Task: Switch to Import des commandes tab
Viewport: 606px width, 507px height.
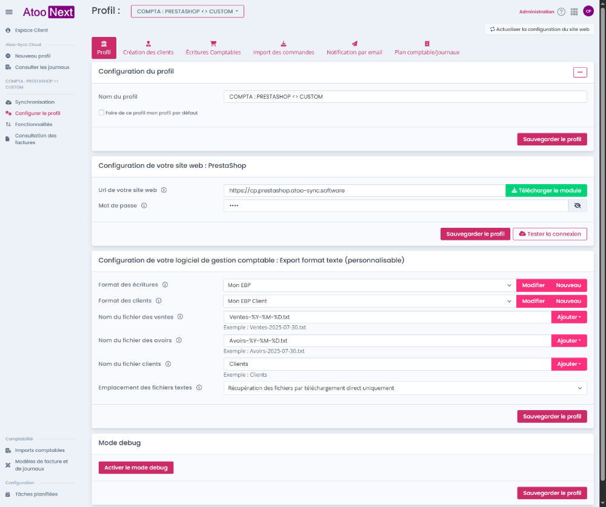Action: coord(284,48)
